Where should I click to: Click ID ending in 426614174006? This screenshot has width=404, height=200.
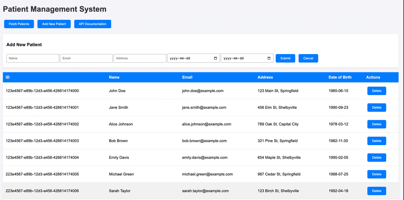[42, 191]
